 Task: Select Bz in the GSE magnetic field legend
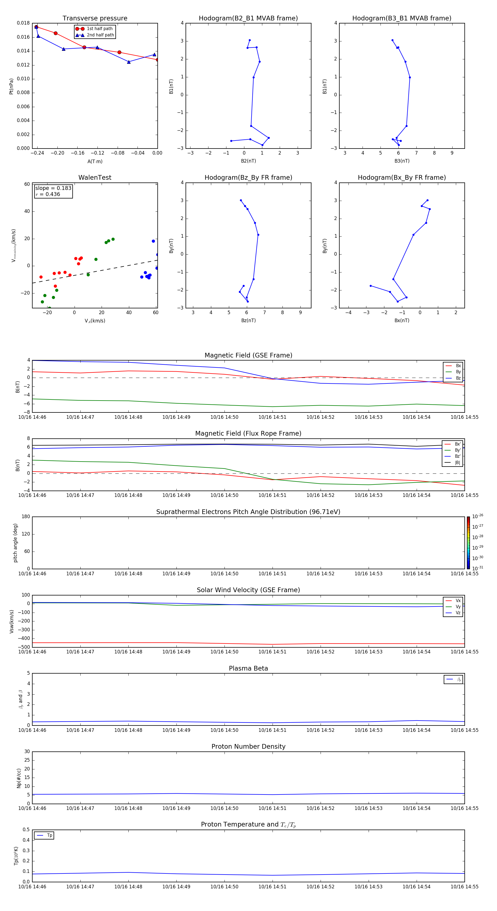point(453,378)
